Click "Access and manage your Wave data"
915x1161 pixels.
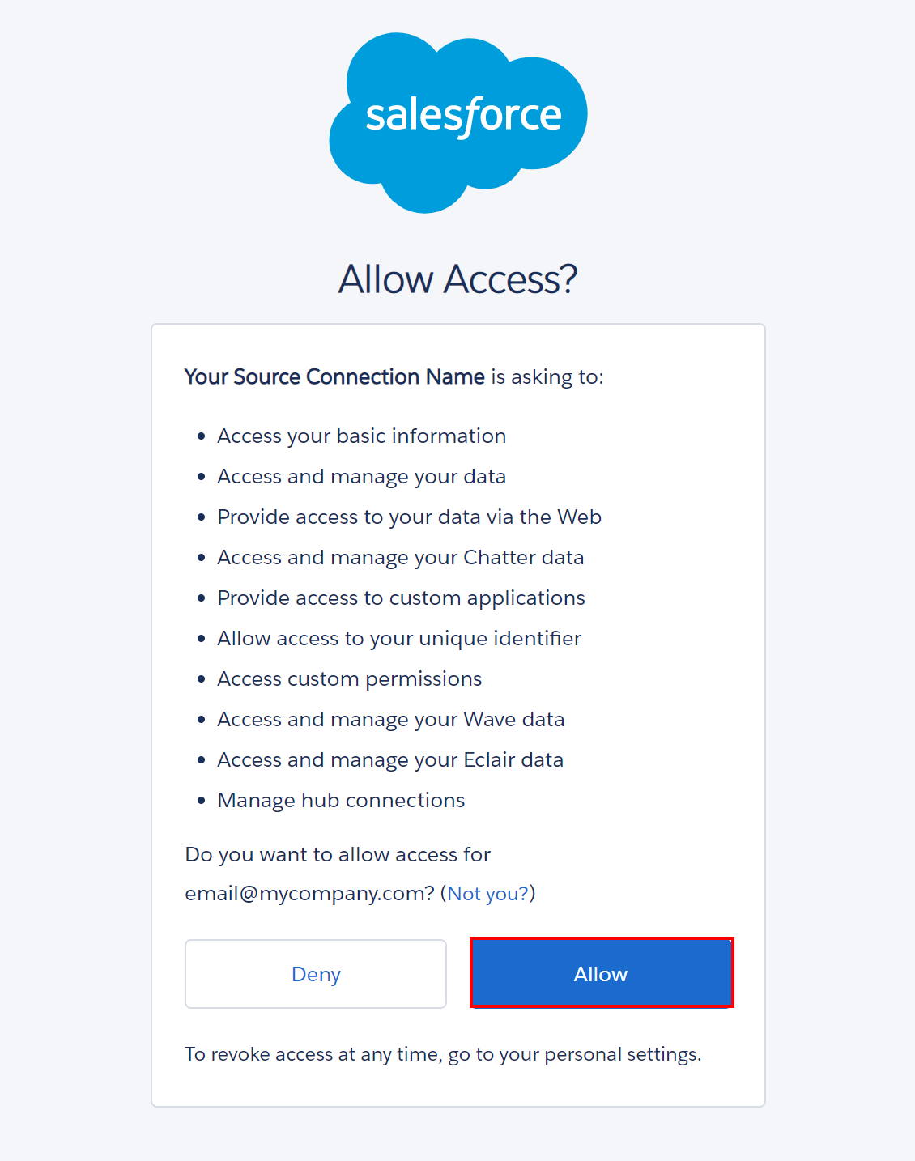coord(390,720)
